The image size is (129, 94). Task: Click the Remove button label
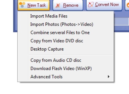71,5
